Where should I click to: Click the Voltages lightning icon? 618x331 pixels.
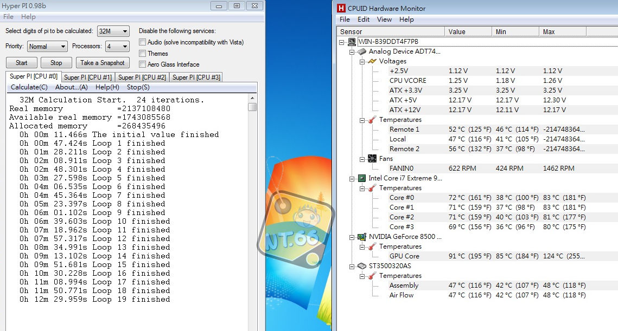[x=372, y=61]
